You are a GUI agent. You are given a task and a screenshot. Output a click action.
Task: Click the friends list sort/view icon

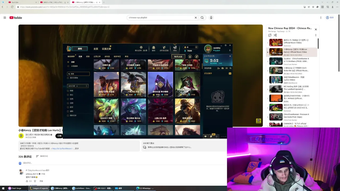(x=227, y=68)
